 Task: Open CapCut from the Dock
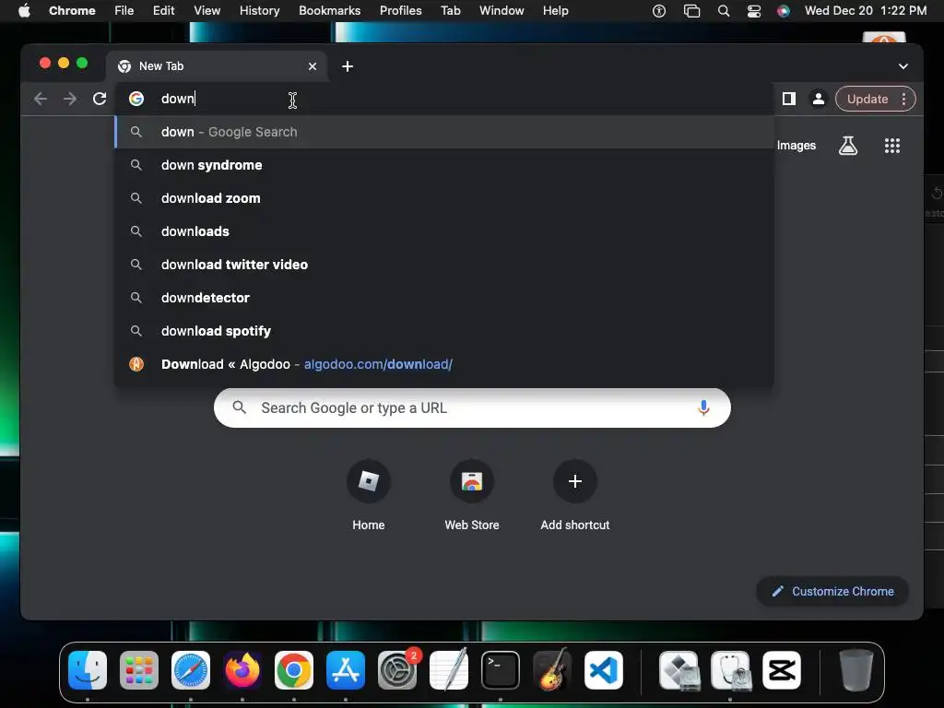tap(782, 670)
